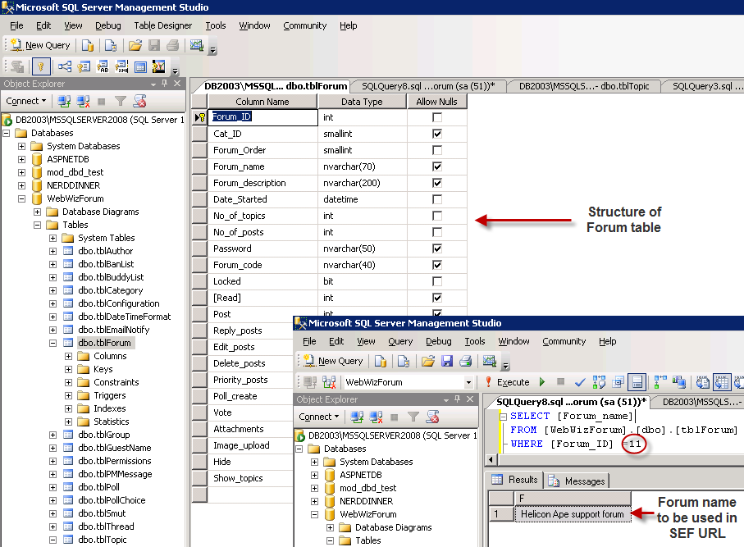
Task: Open file using top toolbar folder icon
Action: [135, 45]
